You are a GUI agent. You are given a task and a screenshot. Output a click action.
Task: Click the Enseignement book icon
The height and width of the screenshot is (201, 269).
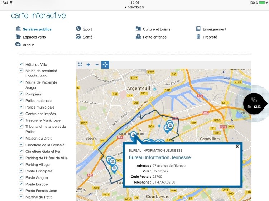198,29
